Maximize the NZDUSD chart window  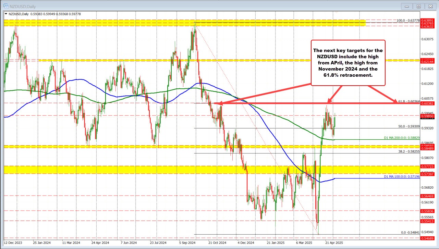(418, 6)
